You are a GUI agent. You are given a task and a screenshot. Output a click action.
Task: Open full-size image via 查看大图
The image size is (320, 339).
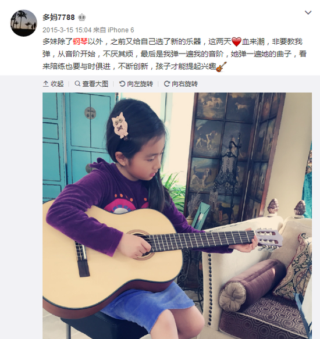[91, 84]
